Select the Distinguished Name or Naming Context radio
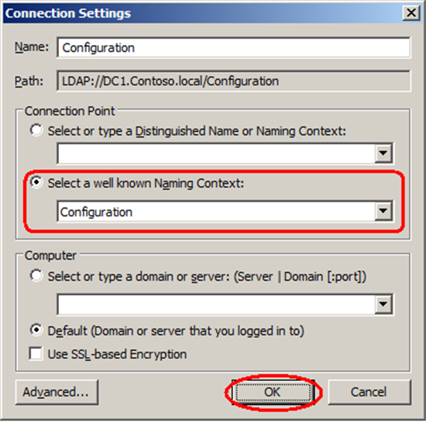 36,130
